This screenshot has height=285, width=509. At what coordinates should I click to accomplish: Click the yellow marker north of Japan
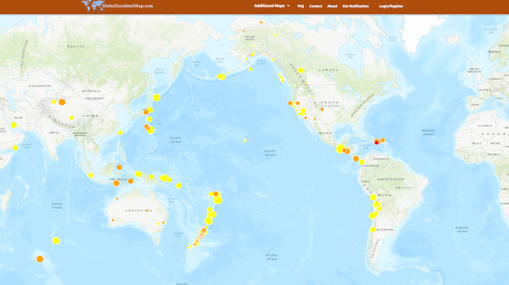pos(157,97)
